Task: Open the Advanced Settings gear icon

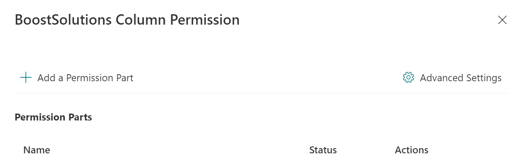Action: tap(408, 78)
